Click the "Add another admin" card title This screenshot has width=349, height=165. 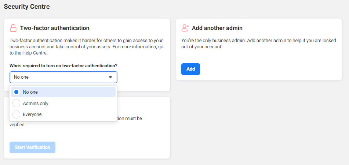[217, 28]
